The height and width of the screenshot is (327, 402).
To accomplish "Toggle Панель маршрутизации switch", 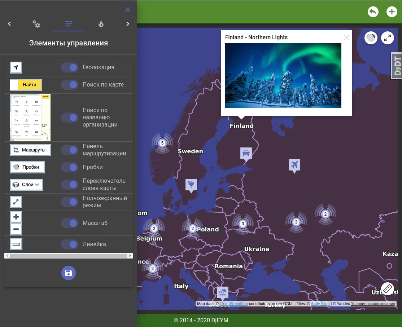I will coord(70,150).
